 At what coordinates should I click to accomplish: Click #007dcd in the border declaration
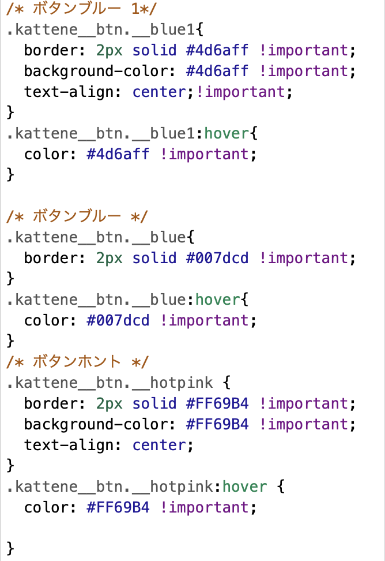[x=217, y=258]
